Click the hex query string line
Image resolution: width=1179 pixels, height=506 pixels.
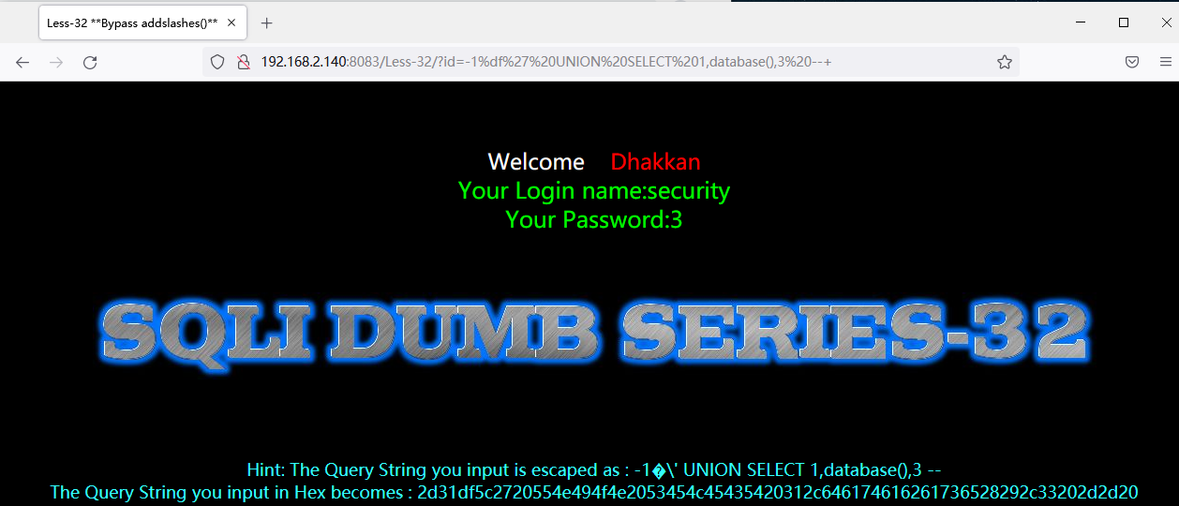point(594,492)
